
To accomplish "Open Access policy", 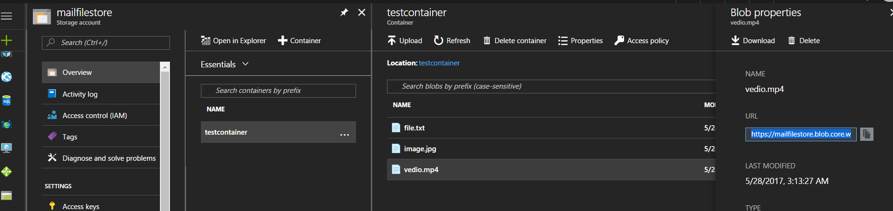I will point(642,41).
